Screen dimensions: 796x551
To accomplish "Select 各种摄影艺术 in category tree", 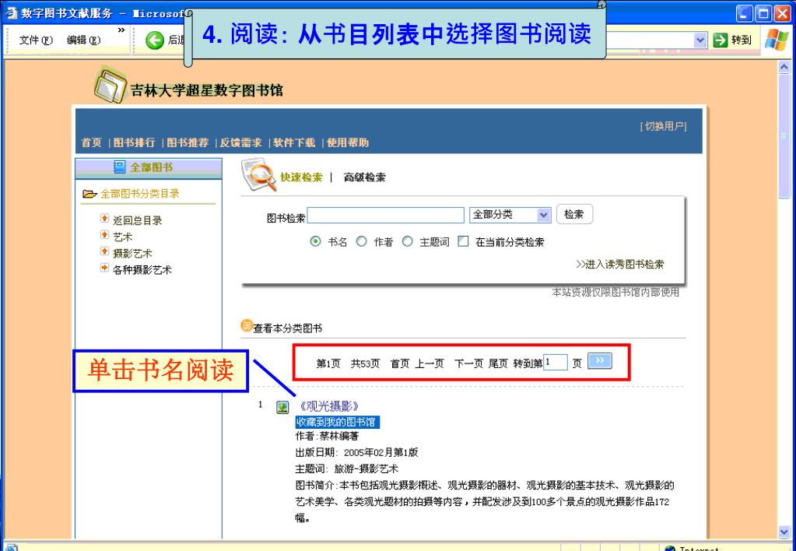I will click(142, 269).
